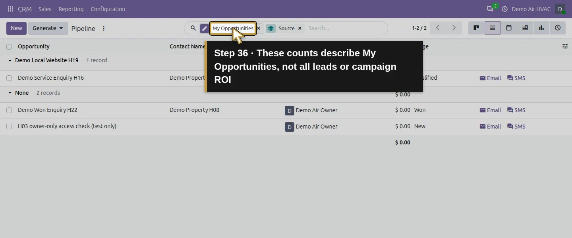Screen dimensions: 572x238
Task: Click SMS for H03 owner-only access check
Action: [516, 127]
